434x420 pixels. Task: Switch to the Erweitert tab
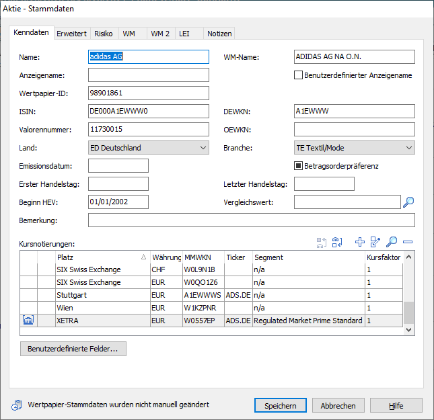(x=71, y=33)
